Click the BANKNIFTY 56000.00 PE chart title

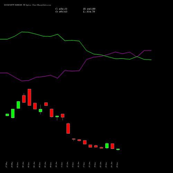click(x=27, y=5)
